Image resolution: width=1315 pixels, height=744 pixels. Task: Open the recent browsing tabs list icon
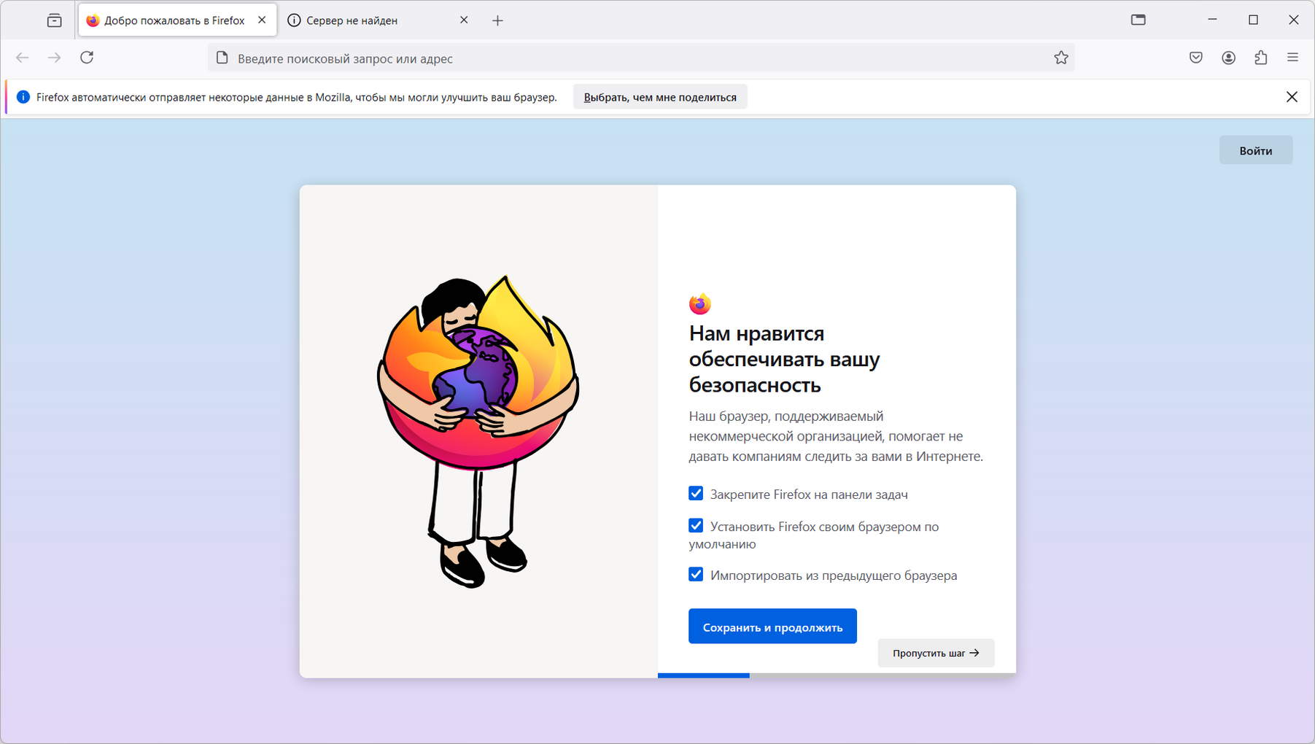click(55, 20)
